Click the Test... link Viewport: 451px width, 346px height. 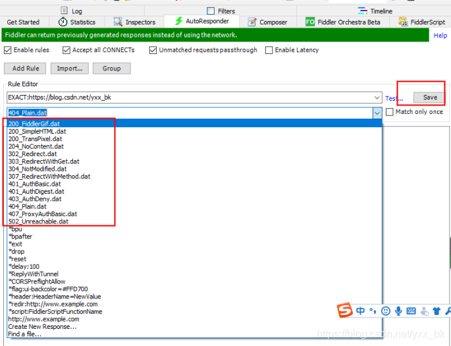point(394,99)
